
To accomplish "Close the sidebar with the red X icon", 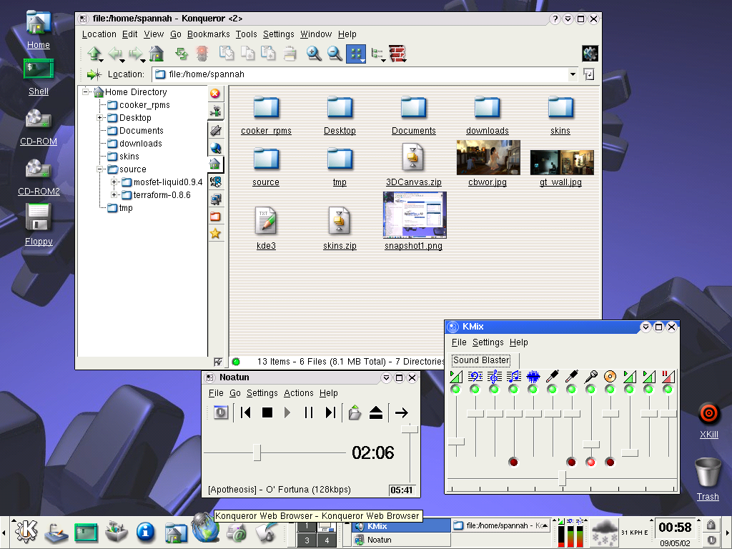I will click(214, 94).
